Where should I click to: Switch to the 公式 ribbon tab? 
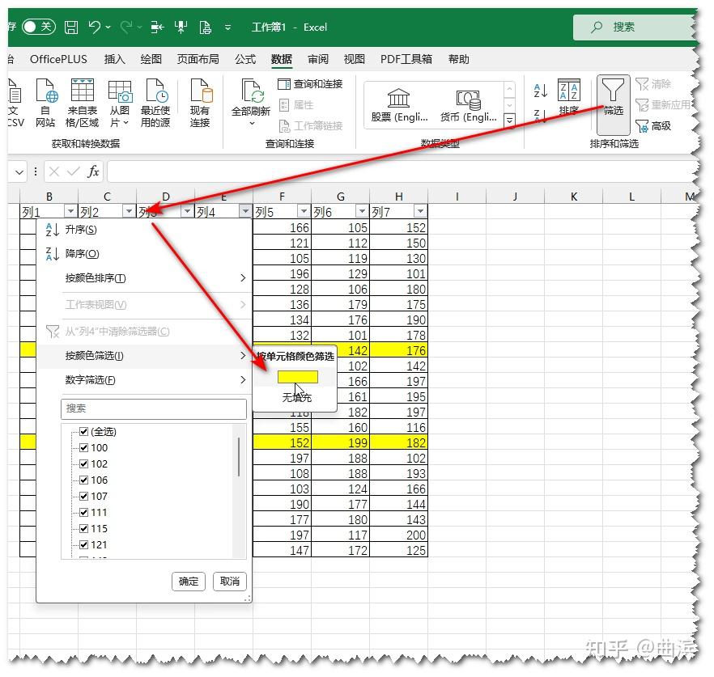245,59
